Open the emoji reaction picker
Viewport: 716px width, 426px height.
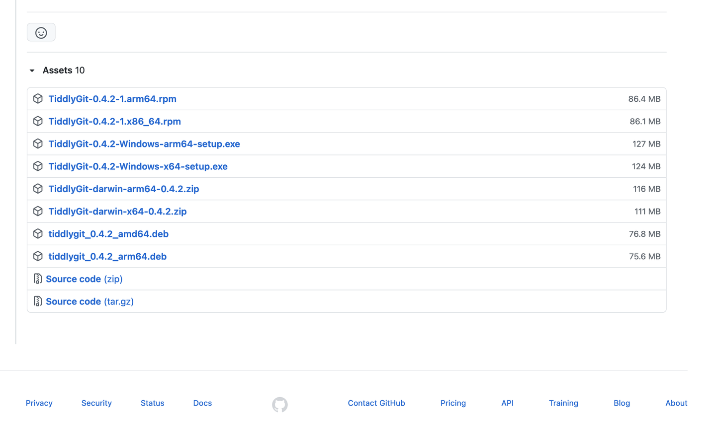(41, 32)
